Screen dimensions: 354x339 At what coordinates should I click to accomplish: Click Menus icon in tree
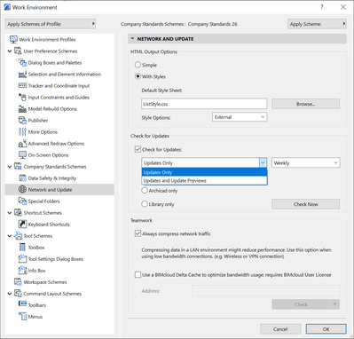point(22,316)
